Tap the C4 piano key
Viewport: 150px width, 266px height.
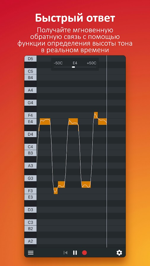[31, 147]
